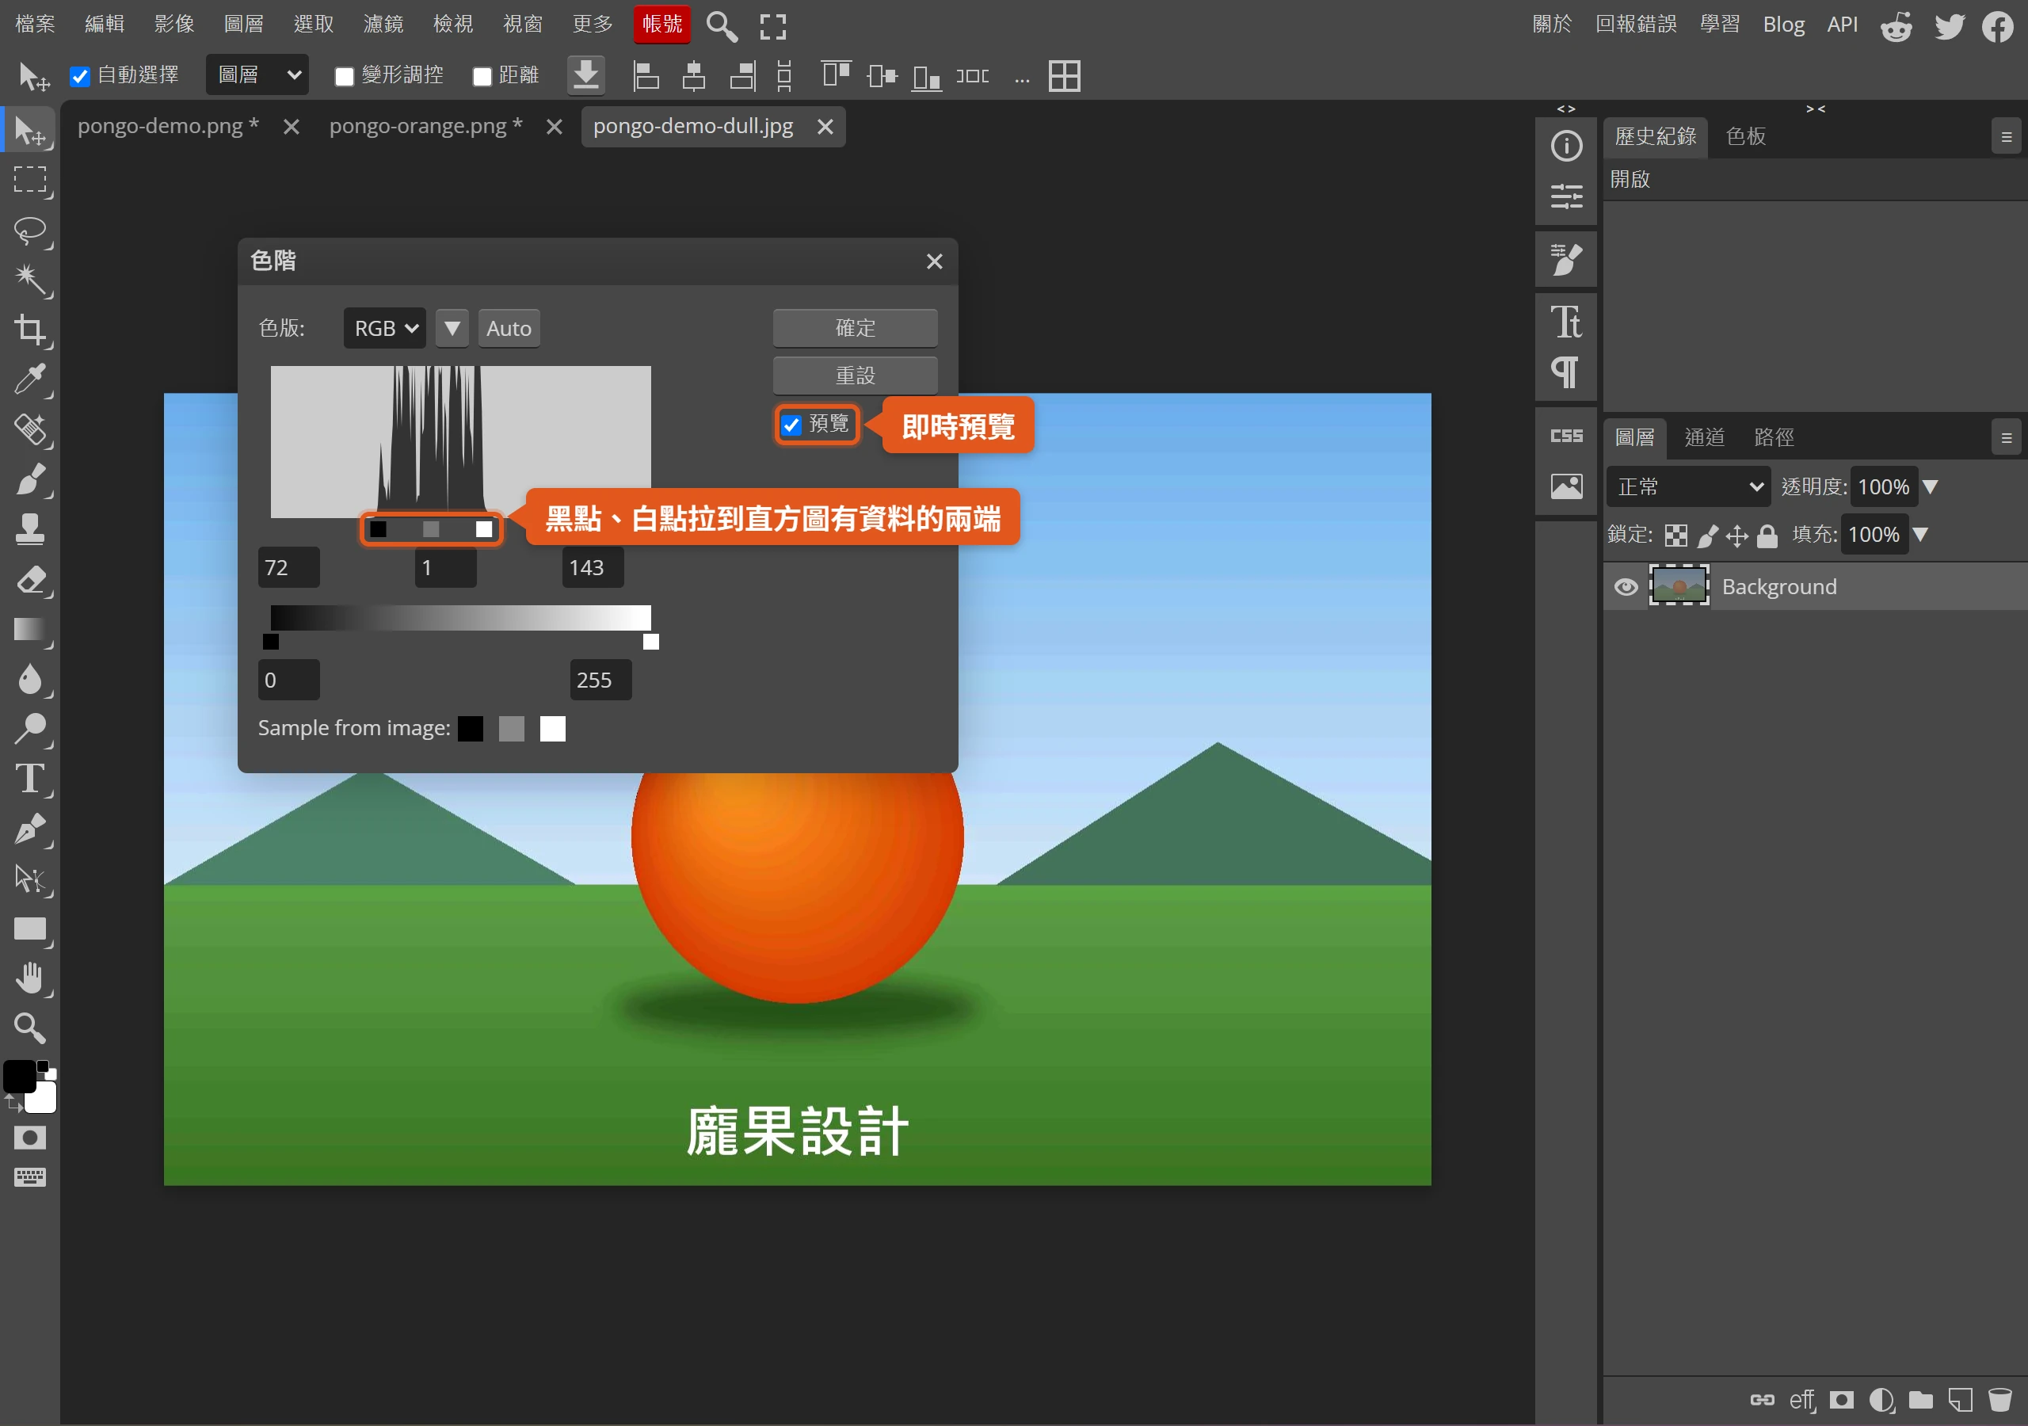Select the Lasso tool

(31, 231)
